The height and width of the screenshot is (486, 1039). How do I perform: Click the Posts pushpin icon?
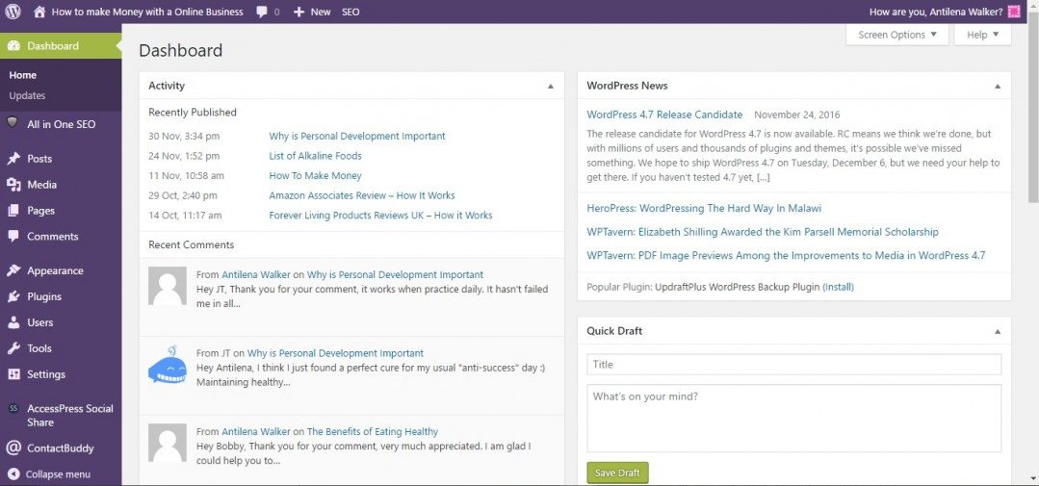13,158
